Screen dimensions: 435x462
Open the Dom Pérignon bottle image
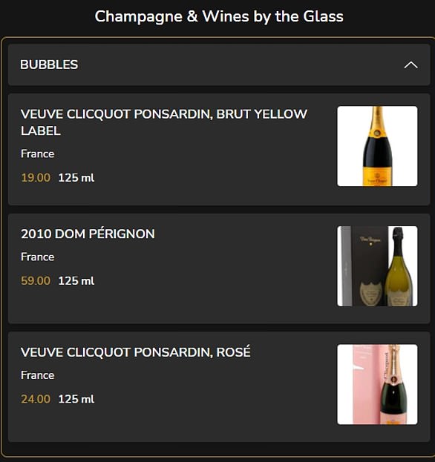click(x=377, y=266)
